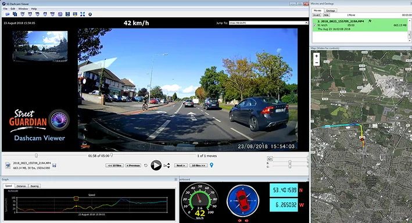Click the main dashcam video frame
This screenshot has height=223, width=412.
pyautogui.click(x=187, y=89)
